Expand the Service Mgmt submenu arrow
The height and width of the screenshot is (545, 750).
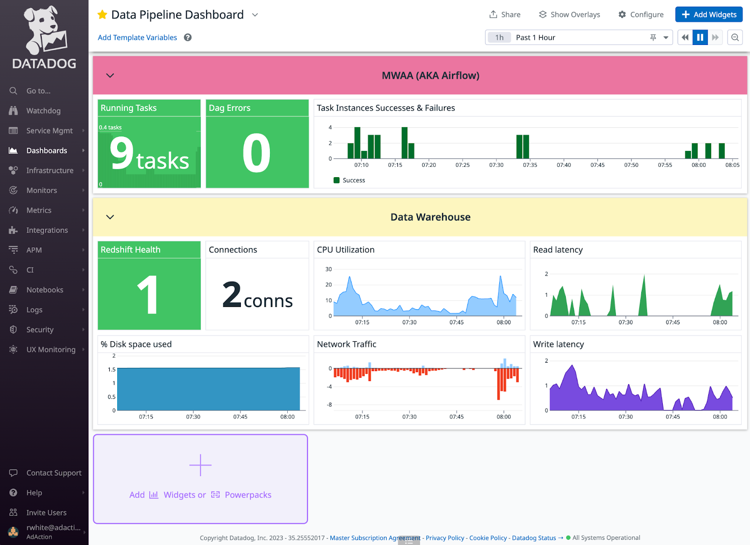point(83,131)
